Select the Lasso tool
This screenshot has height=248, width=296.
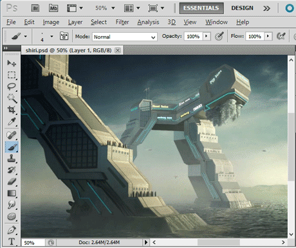click(x=12, y=87)
